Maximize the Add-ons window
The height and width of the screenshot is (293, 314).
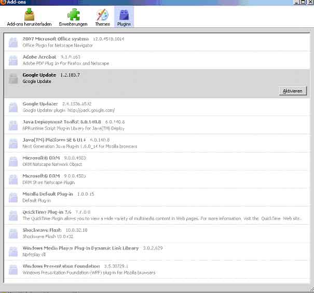click(303, 2)
